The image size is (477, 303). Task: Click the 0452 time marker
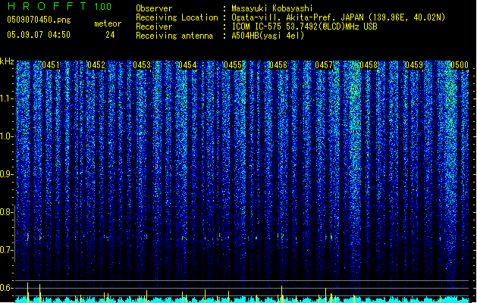96,65
